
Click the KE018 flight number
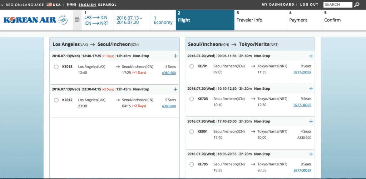click(x=67, y=67)
